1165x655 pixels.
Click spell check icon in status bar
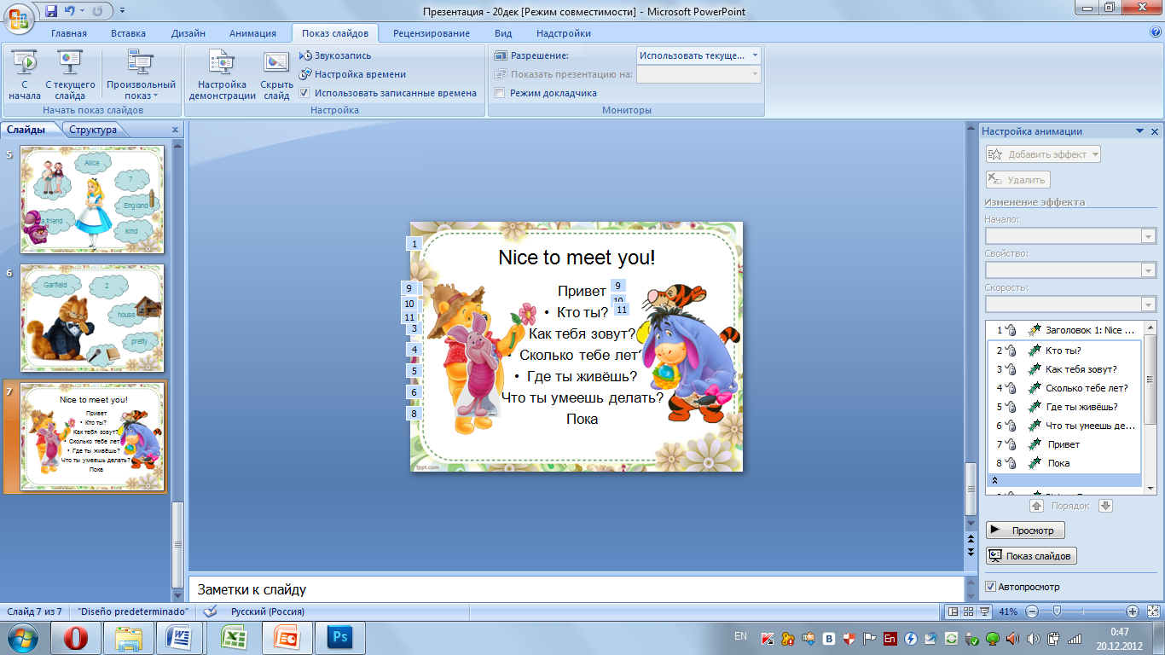click(x=211, y=612)
